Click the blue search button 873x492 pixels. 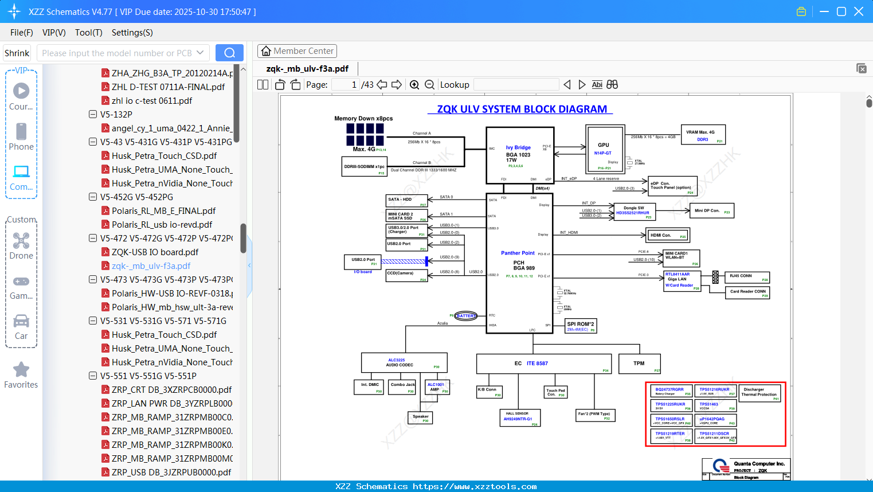point(229,53)
